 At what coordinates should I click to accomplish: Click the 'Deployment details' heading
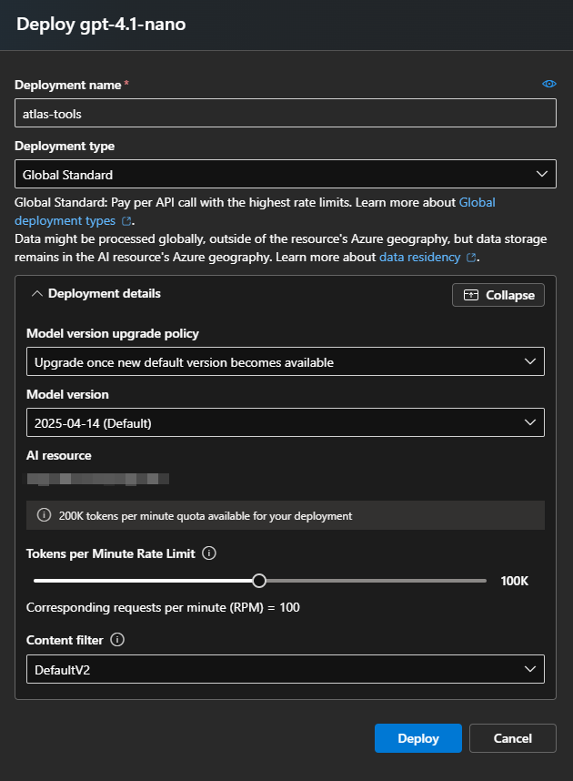(x=104, y=293)
